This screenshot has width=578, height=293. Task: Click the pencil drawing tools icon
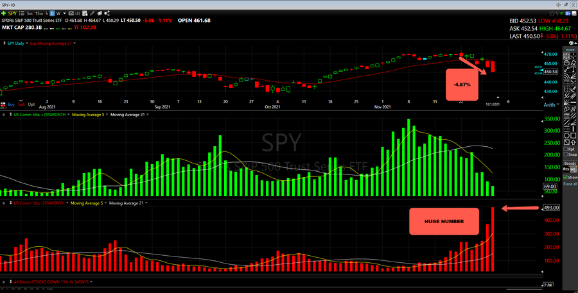pos(92,13)
